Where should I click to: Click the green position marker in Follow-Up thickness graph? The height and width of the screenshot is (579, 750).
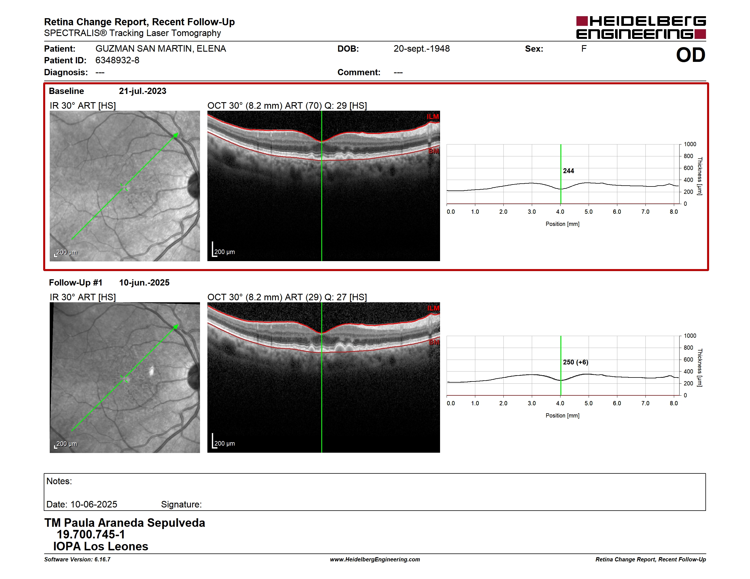click(x=561, y=366)
